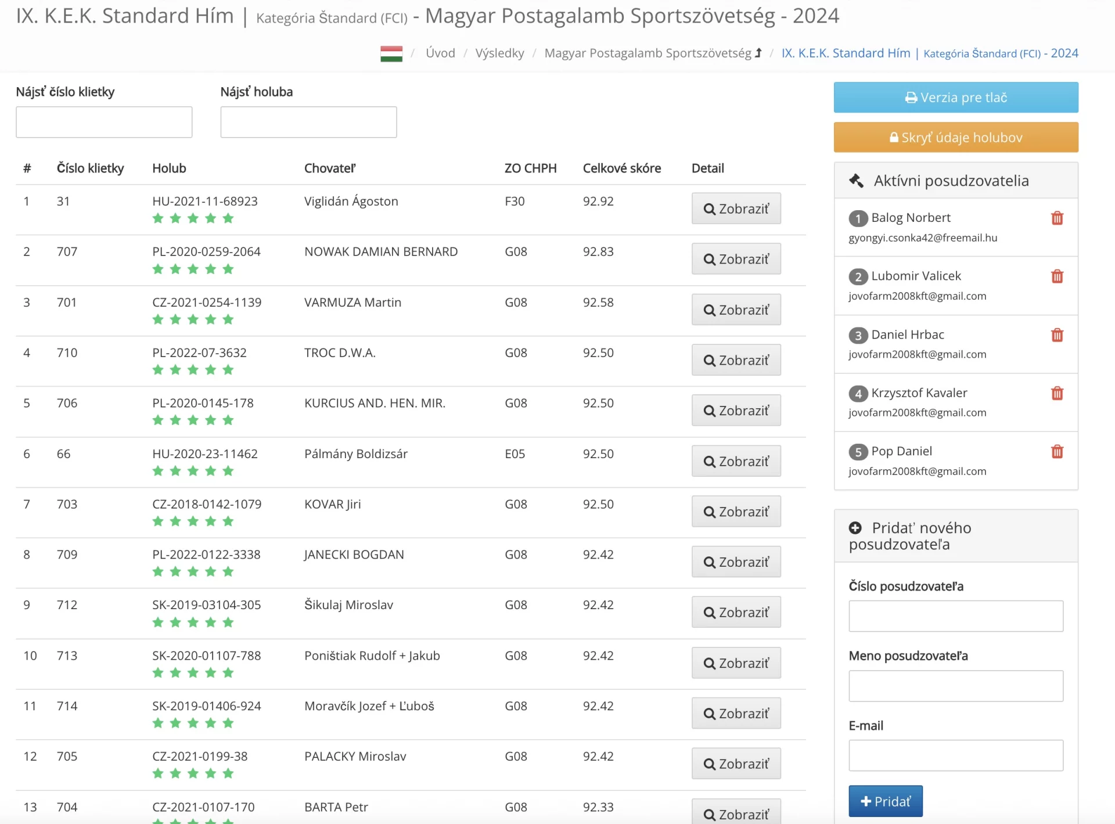Focus the Nájsť číslo klietky search field
1115x824 pixels.
point(104,122)
